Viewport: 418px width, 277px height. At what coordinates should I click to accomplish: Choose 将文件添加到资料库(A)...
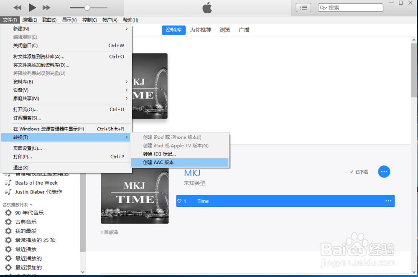pos(66,56)
